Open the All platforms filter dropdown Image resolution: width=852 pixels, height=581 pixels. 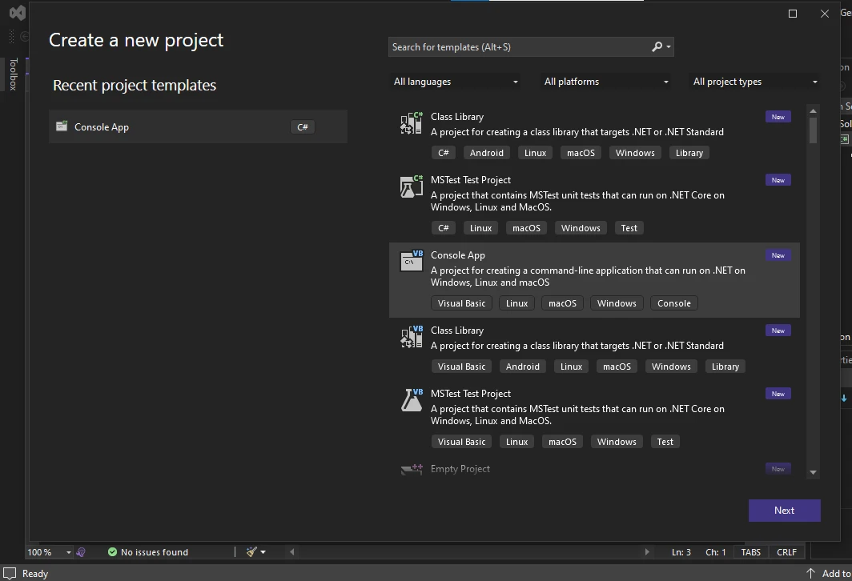pyautogui.click(x=606, y=82)
